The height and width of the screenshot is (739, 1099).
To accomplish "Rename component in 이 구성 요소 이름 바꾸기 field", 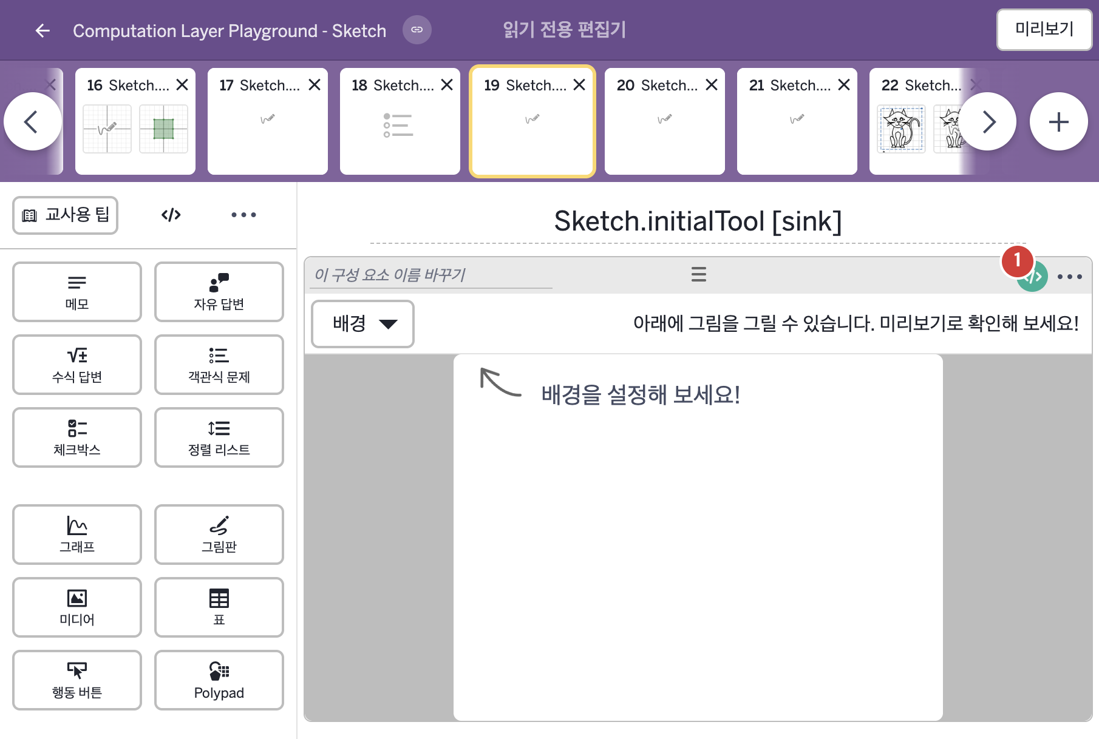I will coord(431,275).
